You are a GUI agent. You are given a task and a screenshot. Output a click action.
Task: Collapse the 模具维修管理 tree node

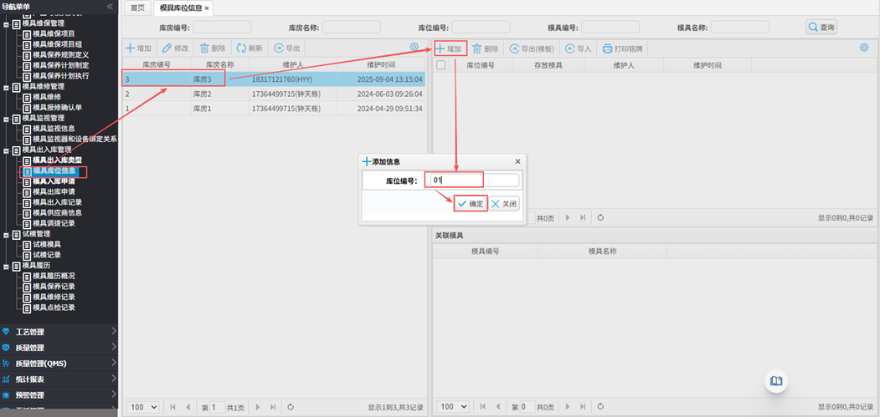pos(7,86)
